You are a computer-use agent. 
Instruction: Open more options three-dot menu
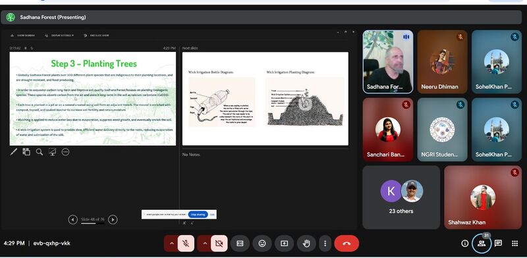click(x=325, y=244)
